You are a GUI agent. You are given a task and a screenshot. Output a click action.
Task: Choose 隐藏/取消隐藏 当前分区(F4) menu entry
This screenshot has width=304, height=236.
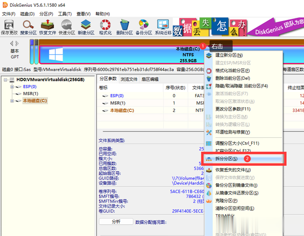point(244,86)
